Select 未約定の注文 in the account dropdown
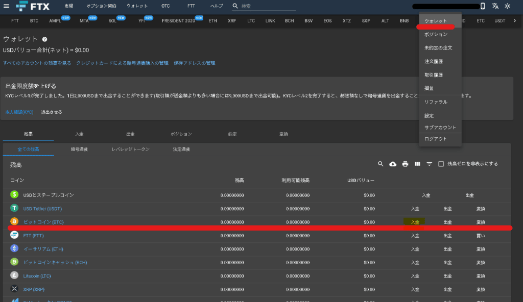 pos(438,48)
